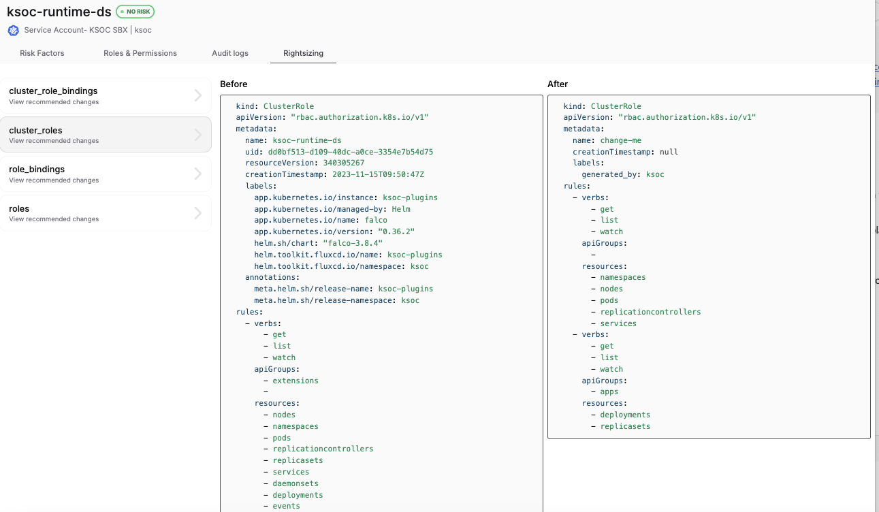The width and height of the screenshot is (879, 512).
Task: Click the NO RISK status badge
Action: coord(135,11)
